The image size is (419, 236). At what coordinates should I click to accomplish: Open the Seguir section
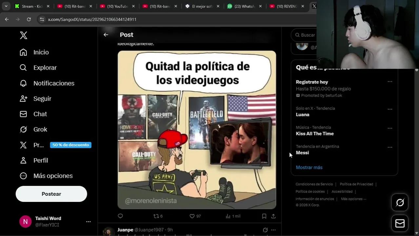tap(35, 99)
